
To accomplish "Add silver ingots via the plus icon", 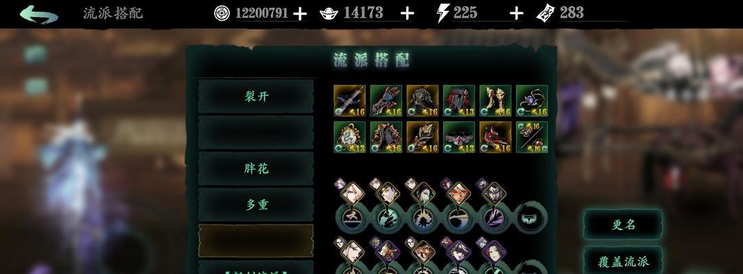I will [x=407, y=14].
